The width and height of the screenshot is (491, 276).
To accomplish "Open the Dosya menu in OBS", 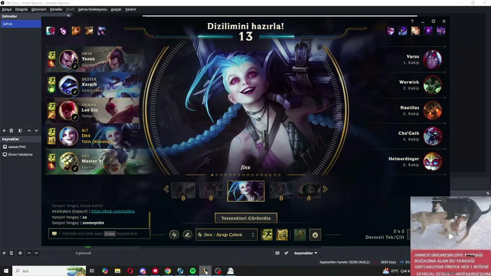I will click(7, 9).
